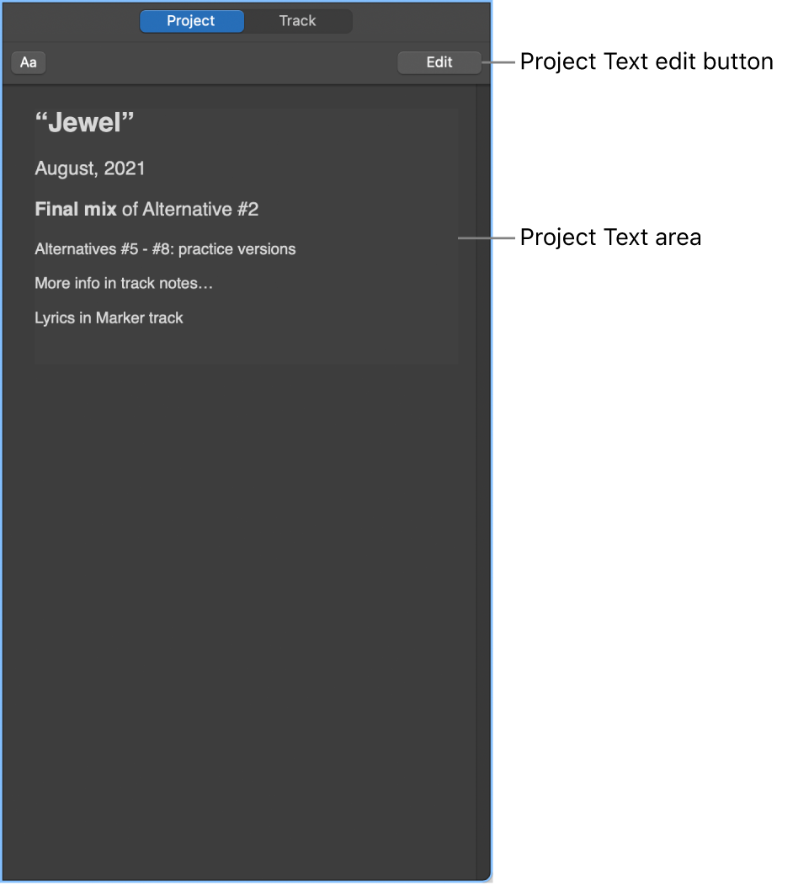The width and height of the screenshot is (793, 885).
Task: Click "Alternatives #5" at the line start
Action: click(x=87, y=249)
